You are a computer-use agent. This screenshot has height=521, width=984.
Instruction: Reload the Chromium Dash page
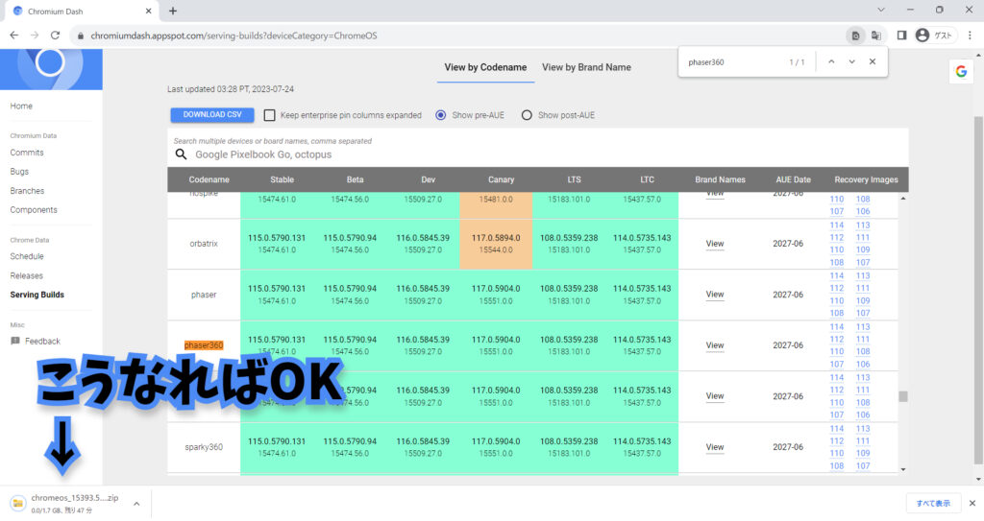pos(56,35)
